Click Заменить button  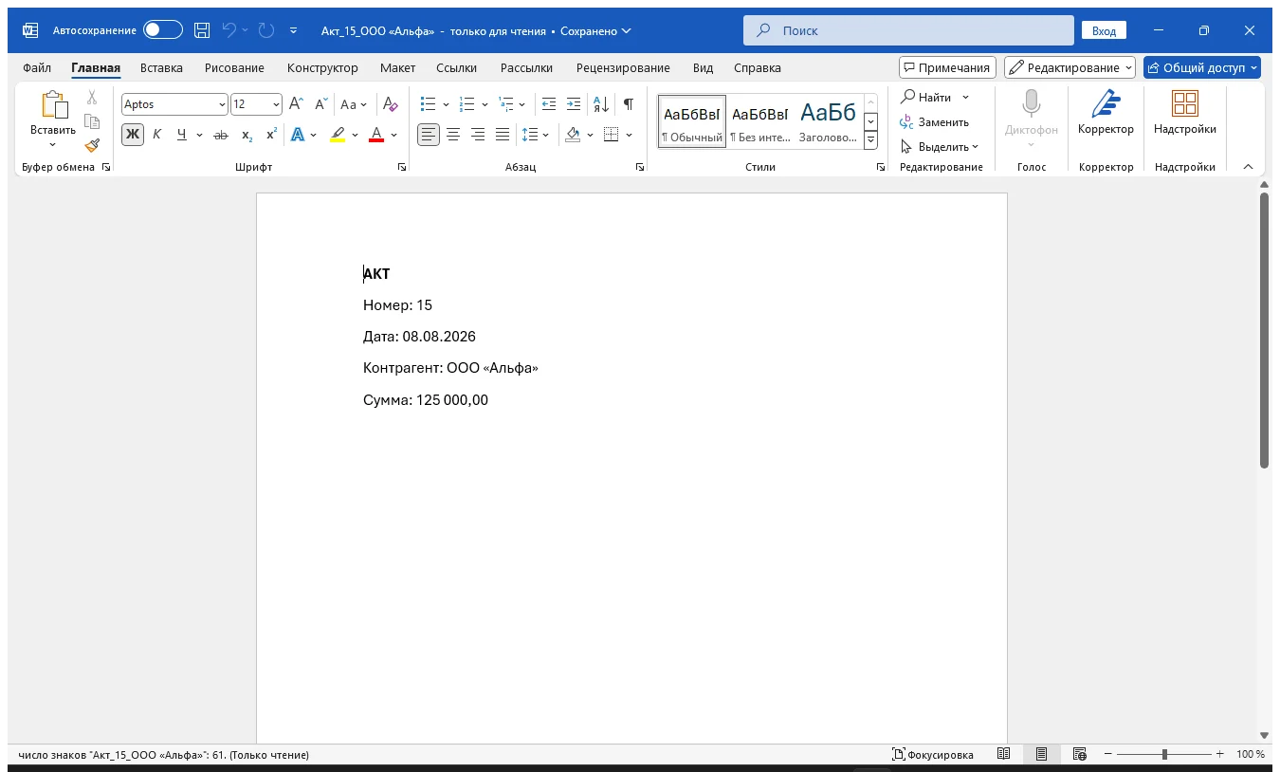(935, 121)
